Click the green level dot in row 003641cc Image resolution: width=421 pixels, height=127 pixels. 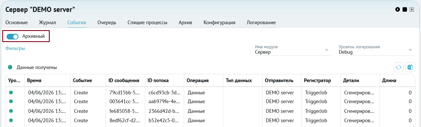tap(11, 101)
